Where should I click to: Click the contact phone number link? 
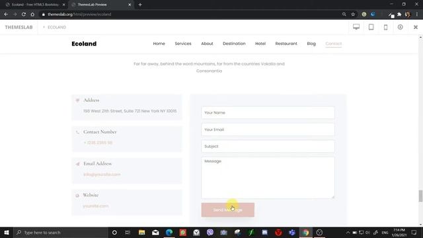tap(98, 143)
